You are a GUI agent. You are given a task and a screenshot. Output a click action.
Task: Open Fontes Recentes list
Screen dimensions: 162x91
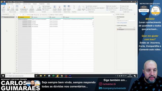pyautogui.click(x=13, y=8)
